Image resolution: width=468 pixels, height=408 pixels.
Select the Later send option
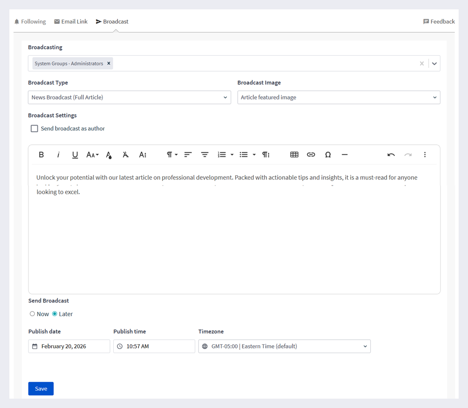(x=55, y=314)
